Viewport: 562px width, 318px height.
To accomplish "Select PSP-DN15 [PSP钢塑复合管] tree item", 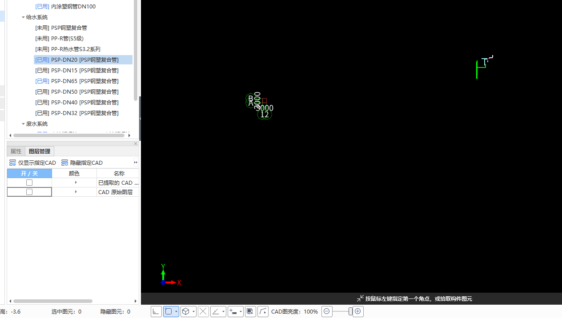I will coord(77,71).
